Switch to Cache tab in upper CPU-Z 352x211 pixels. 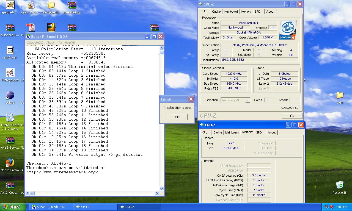tap(216, 12)
